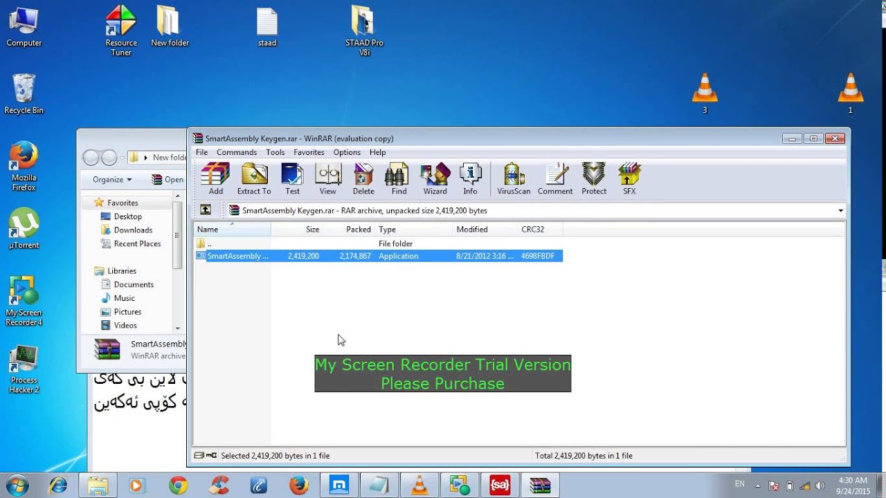886x498 pixels.
Task: Launch the Wizard tool
Action: [x=435, y=179]
